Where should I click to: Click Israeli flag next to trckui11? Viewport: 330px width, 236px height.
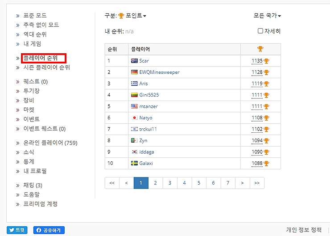[134, 129]
